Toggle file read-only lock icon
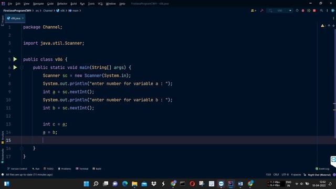 coord(304,175)
